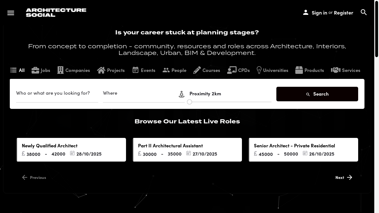Viewport: 379px width, 213px height.
Task: Open the hamburger navigation menu
Action: click(11, 13)
